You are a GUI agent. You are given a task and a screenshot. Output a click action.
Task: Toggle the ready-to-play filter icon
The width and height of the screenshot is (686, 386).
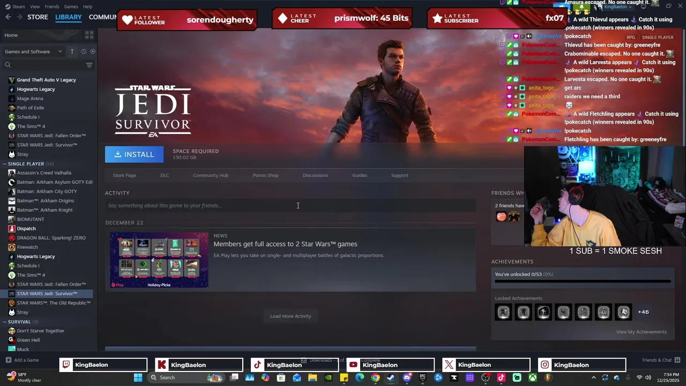pyautogui.click(x=93, y=51)
